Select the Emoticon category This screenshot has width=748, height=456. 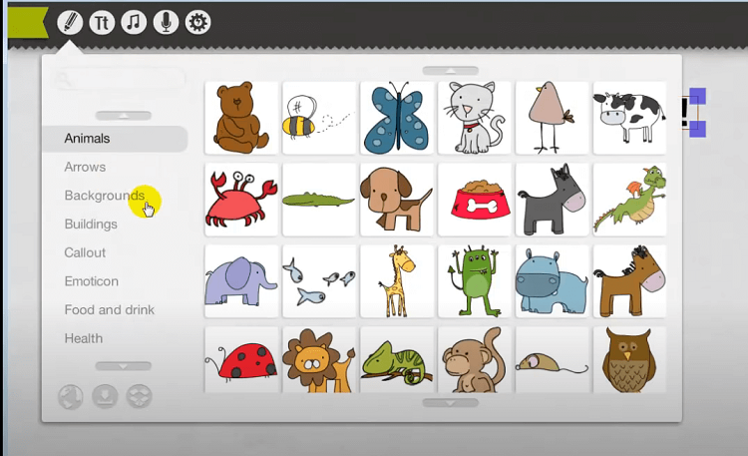point(91,281)
